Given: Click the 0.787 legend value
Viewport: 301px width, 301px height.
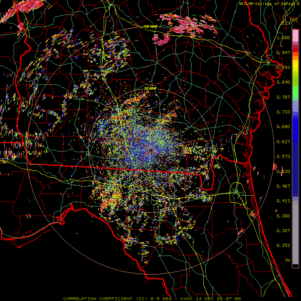Looking at the screenshot, I should click(283, 97).
